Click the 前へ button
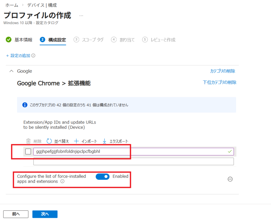The height and width of the screenshot is (220, 271). (16, 214)
